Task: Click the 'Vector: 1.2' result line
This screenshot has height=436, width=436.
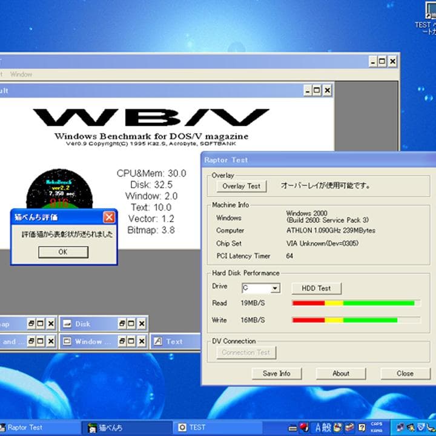Action: [x=151, y=219]
